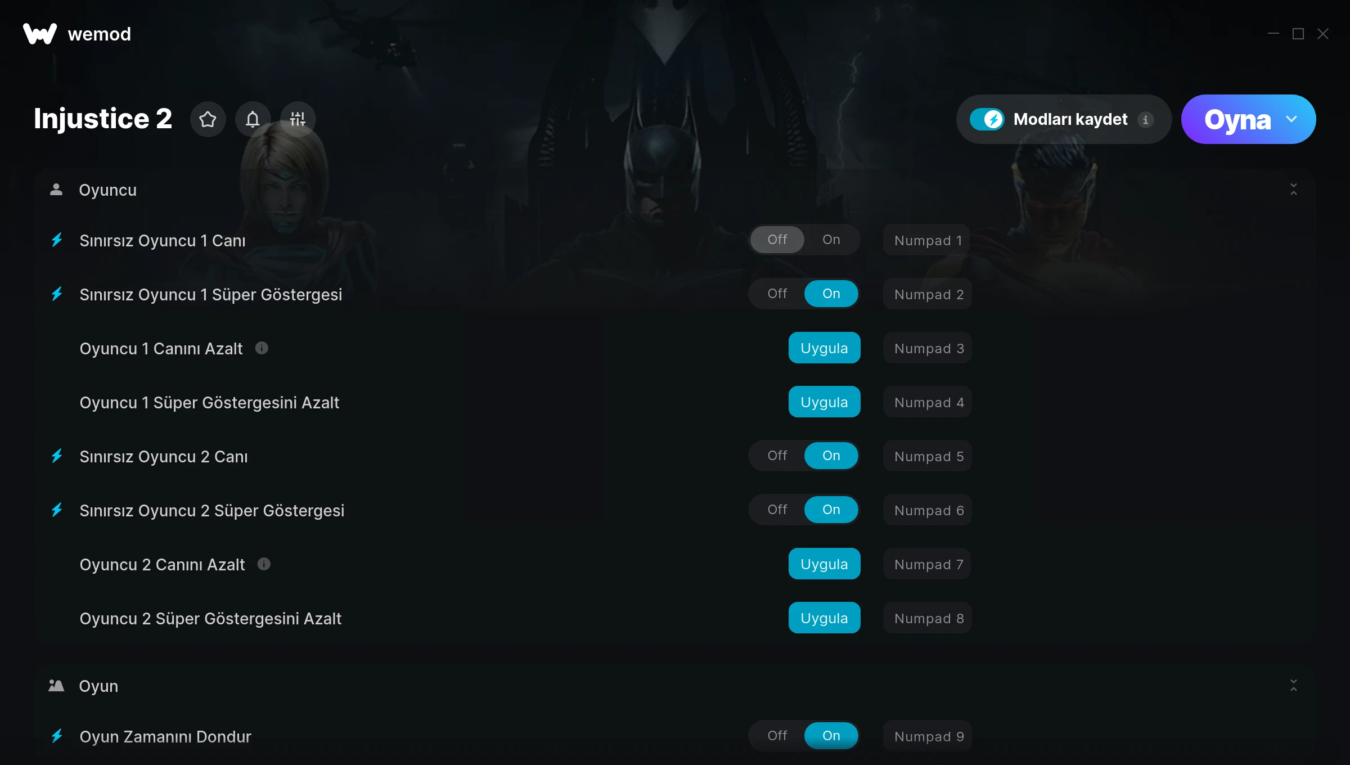Turn Off Oyun Zamanını Dondur
This screenshot has width=1350, height=765.
pyautogui.click(x=777, y=736)
